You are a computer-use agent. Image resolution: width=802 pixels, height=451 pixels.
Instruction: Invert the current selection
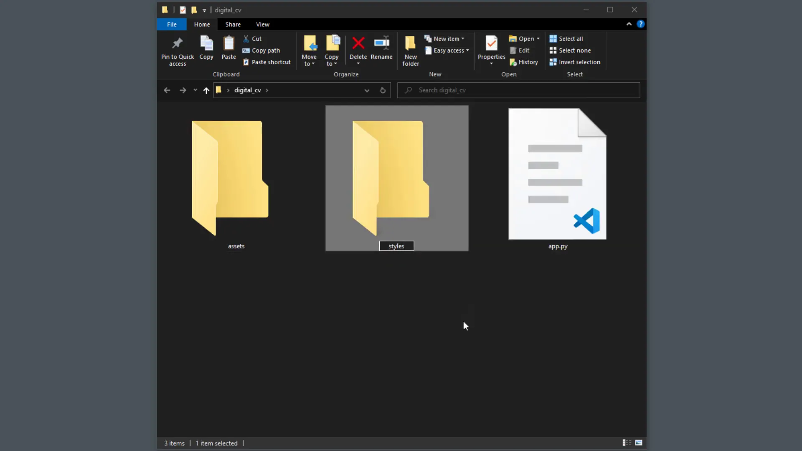pos(575,62)
